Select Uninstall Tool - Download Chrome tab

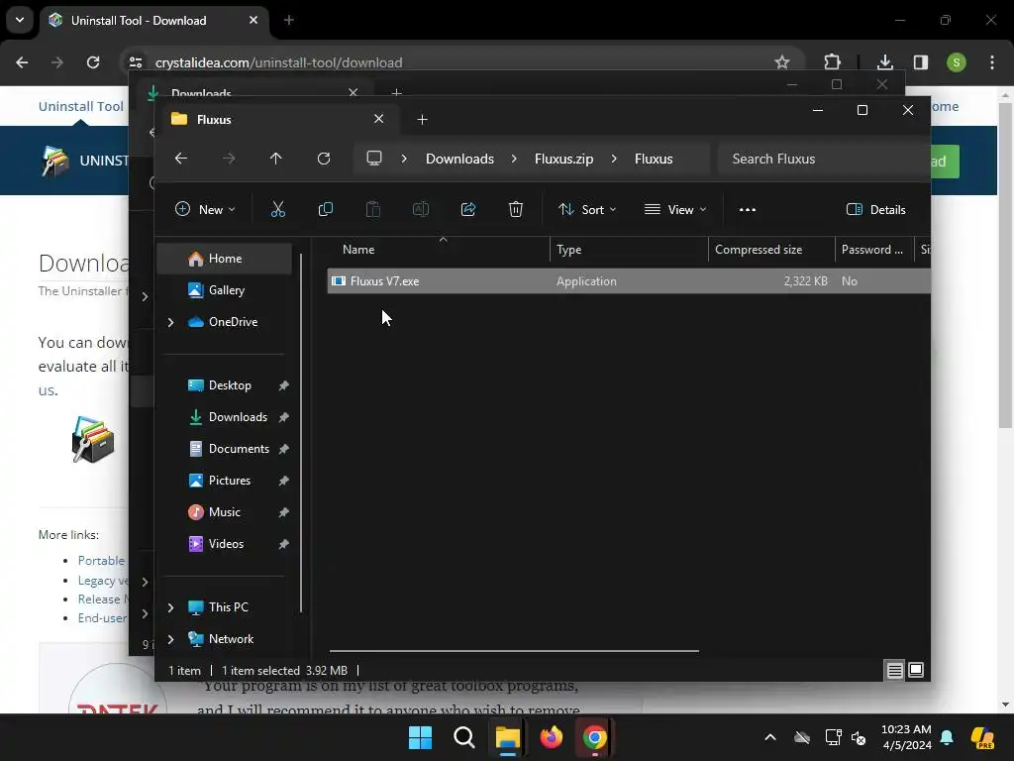153,20
